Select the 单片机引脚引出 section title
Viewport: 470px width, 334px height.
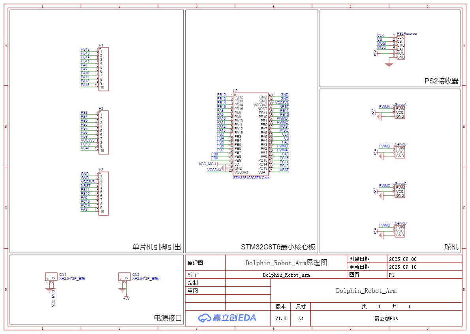(x=157, y=247)
